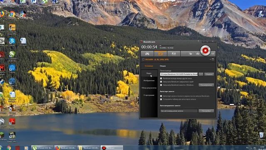Image resolution: width=266 pixels, height=150 pixels.
Task: Open the Основные section in sidebar
Action: coord(149,66)
